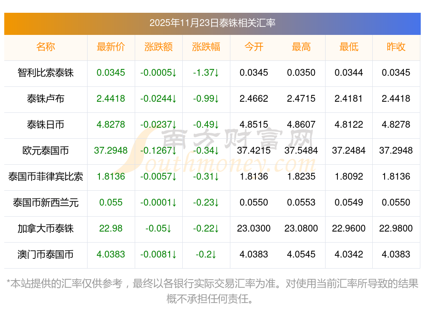Click latest price 22.98

click(x=110, y=229)
